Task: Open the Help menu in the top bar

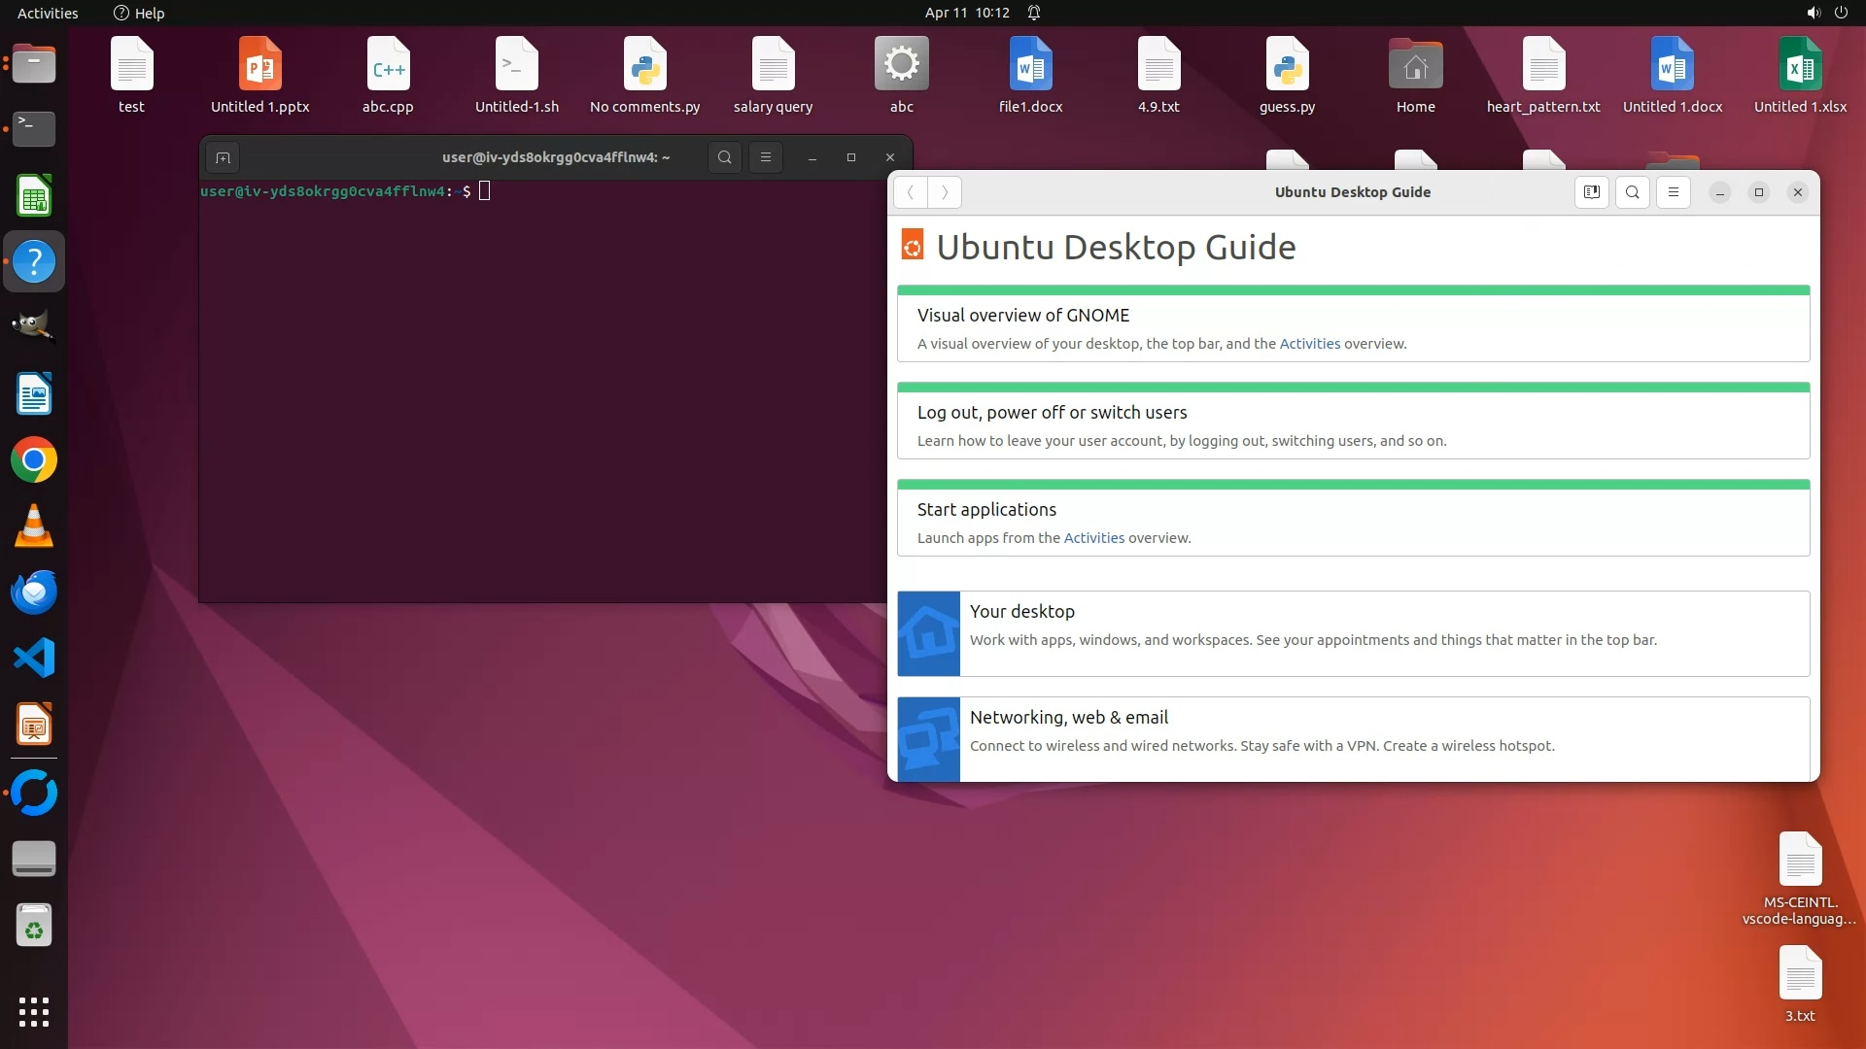Action: pos(139,13)
